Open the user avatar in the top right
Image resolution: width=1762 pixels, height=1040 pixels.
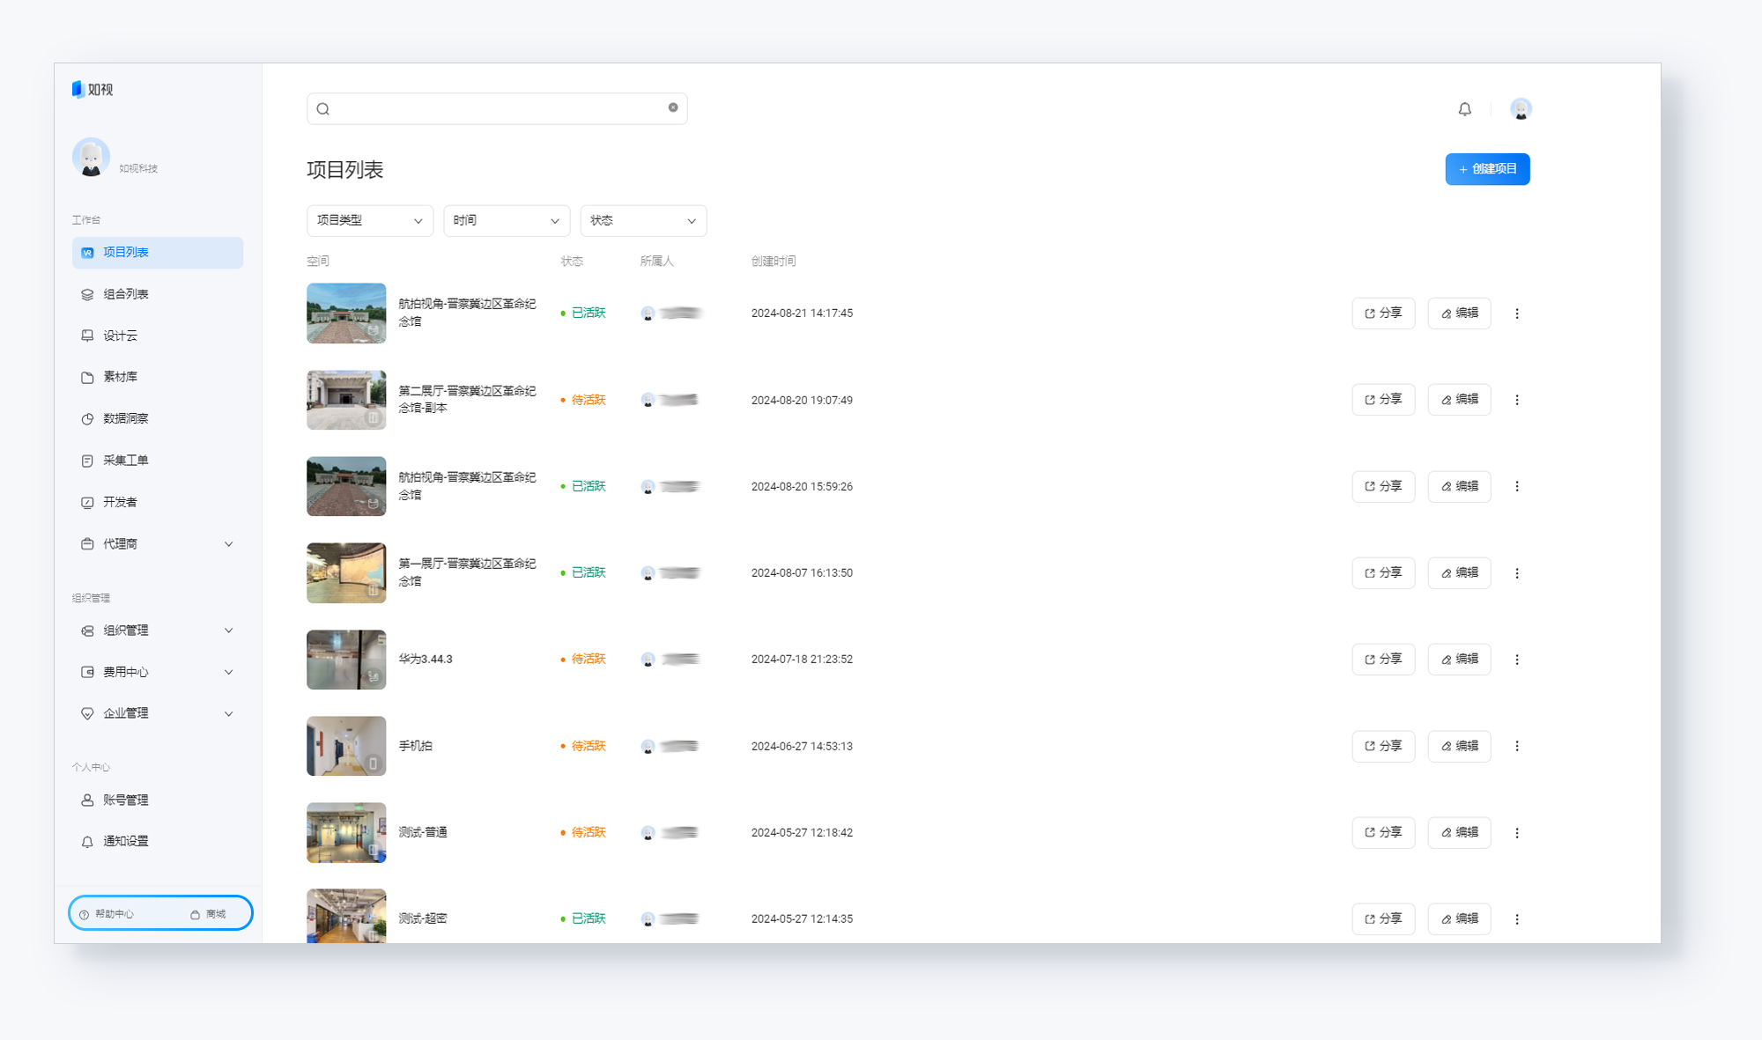click(1521, 109)
